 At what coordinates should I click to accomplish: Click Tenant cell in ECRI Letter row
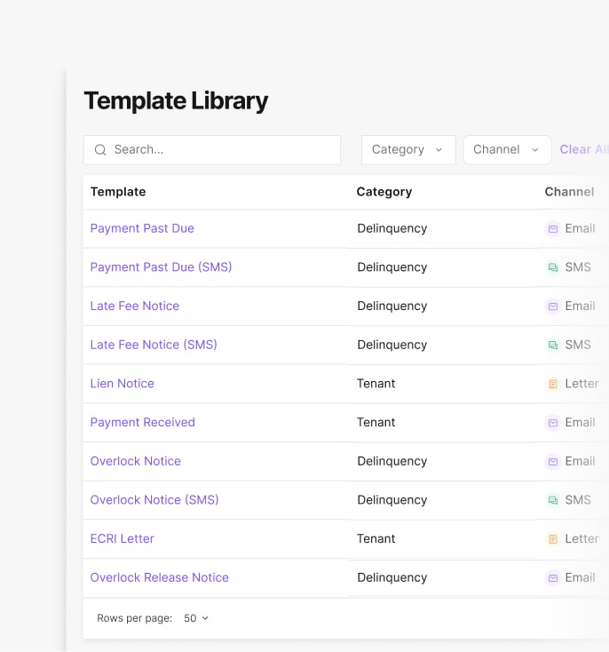click(x=376, y=538)
